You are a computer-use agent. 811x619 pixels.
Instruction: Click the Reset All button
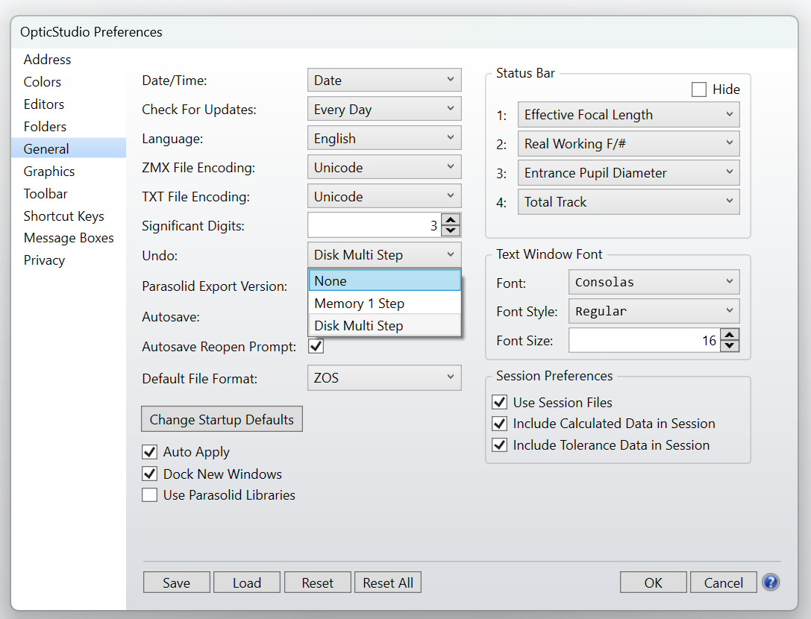[388, 582]
